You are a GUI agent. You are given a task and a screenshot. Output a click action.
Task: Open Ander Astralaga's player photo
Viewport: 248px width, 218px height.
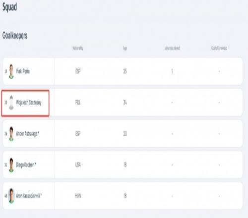tap(11, 134)
